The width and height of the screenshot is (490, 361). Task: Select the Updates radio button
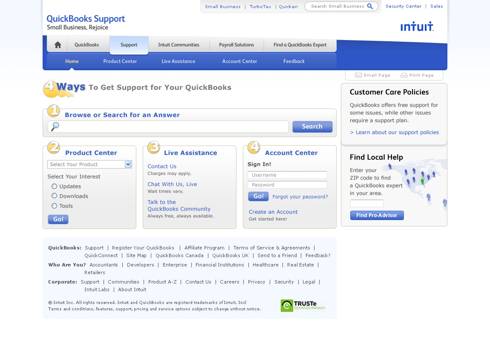tap(55, 186)
